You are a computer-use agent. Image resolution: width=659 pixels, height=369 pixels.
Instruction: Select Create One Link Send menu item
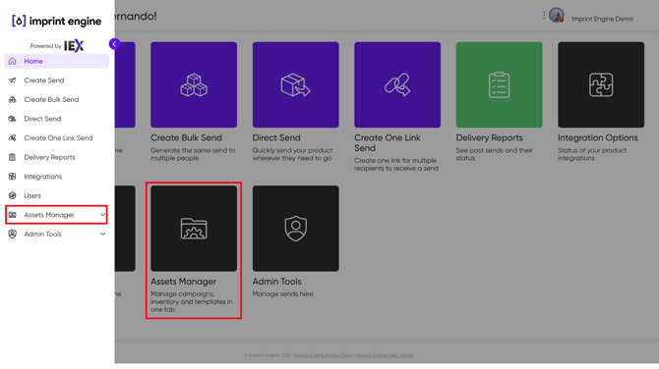[x=57, y=138]
